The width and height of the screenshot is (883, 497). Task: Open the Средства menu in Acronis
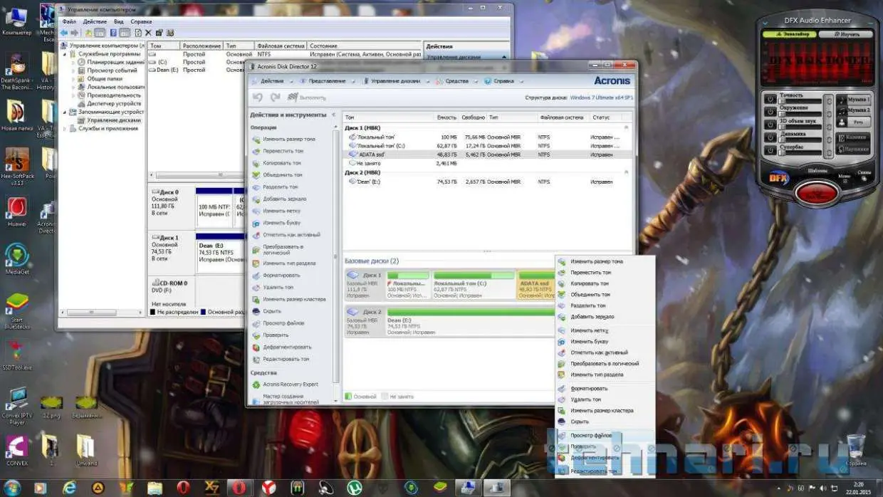(456, 81)
